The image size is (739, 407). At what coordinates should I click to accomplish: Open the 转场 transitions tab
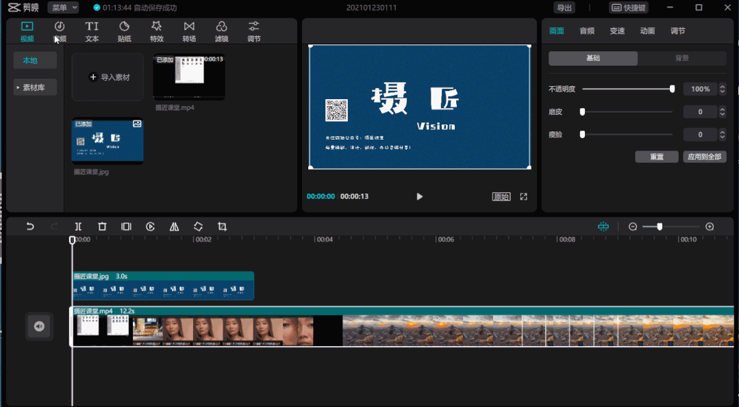(x=189, y=31)
